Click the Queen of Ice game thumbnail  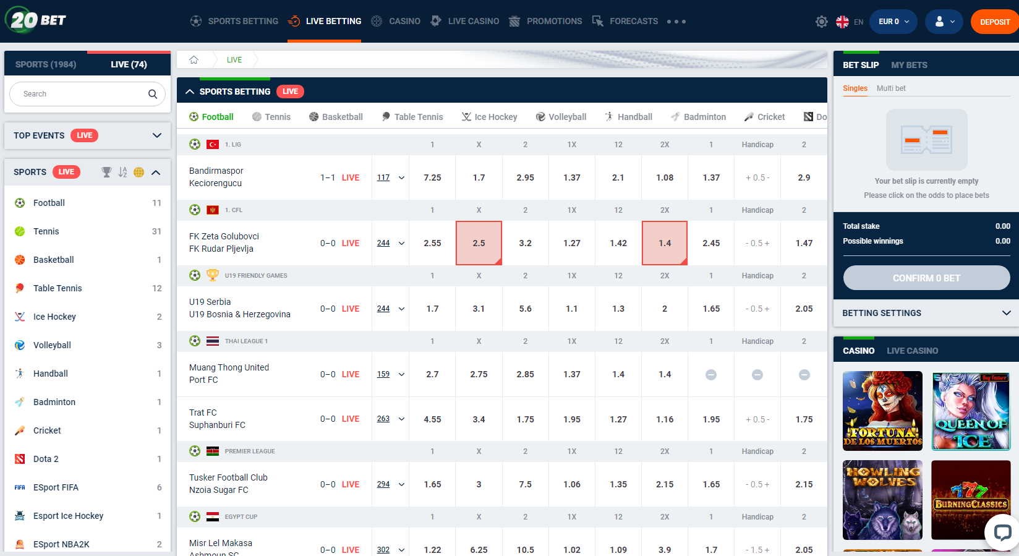(970, 411)
